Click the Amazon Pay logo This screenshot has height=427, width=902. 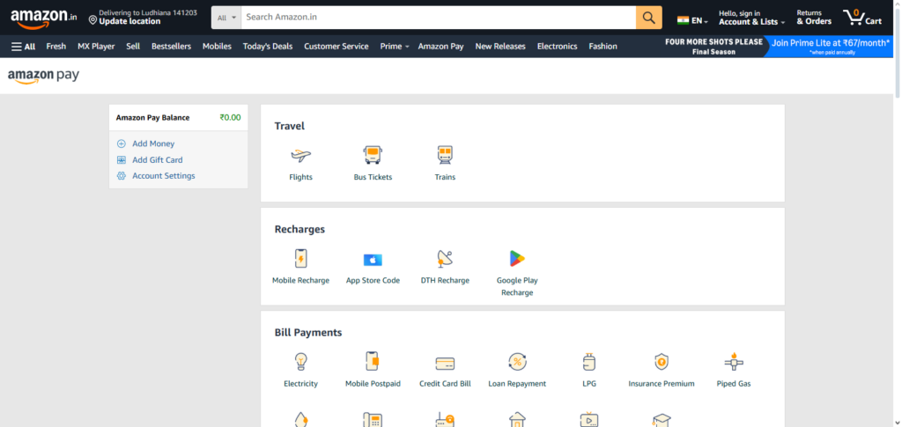pos(44,77)
